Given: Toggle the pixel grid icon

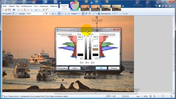Looking at the screenshot, I should [x=44, y=10].
